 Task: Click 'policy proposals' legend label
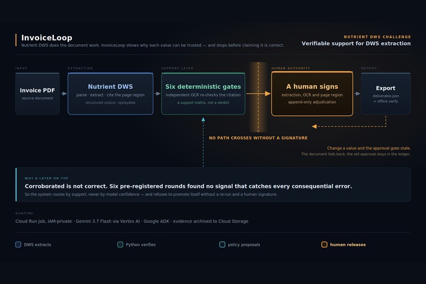(x=244, y=244)
